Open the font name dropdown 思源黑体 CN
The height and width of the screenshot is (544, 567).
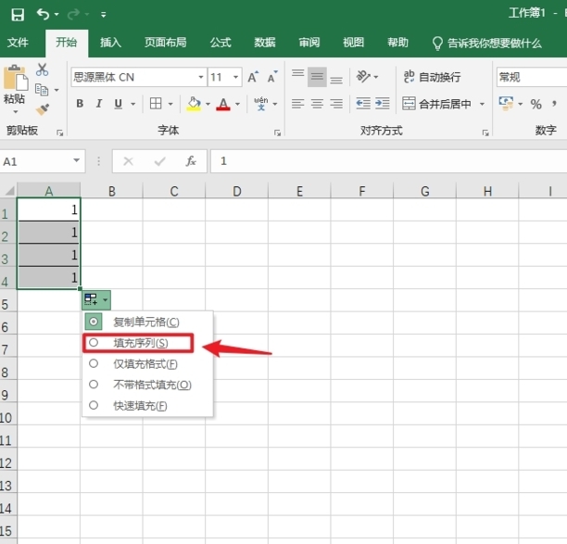[201, 77]
